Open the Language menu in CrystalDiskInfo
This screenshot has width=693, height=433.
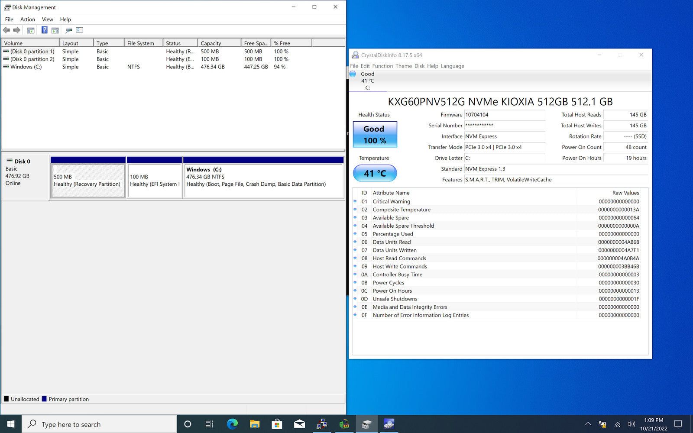[452, 66]
